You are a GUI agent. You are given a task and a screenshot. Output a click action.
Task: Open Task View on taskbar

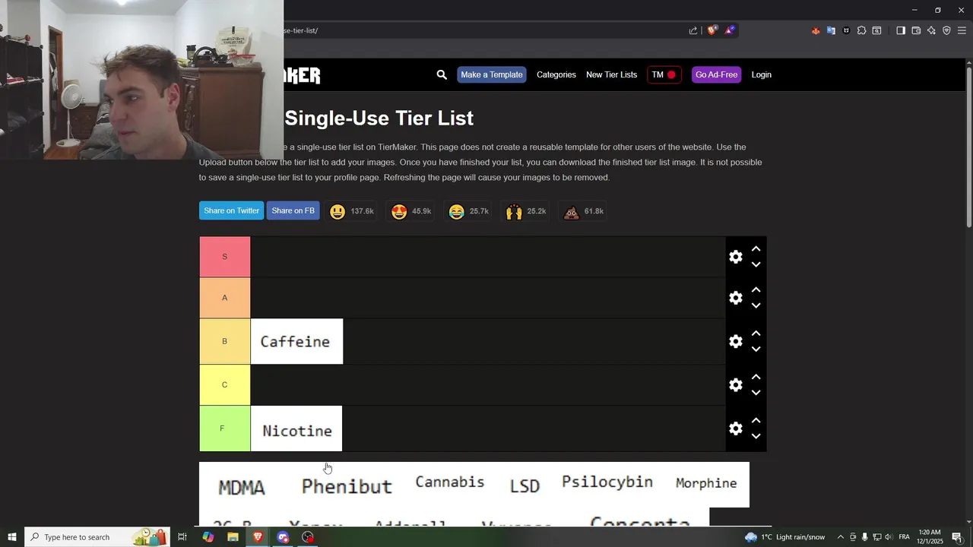point(182,537)
